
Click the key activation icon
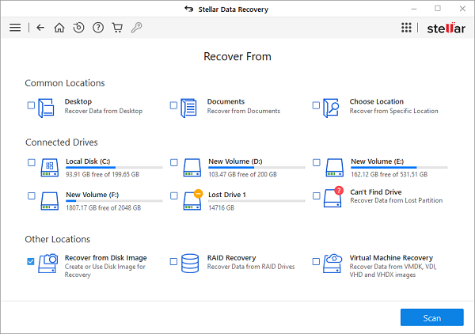pyautogui.click(x=136, y=28)
